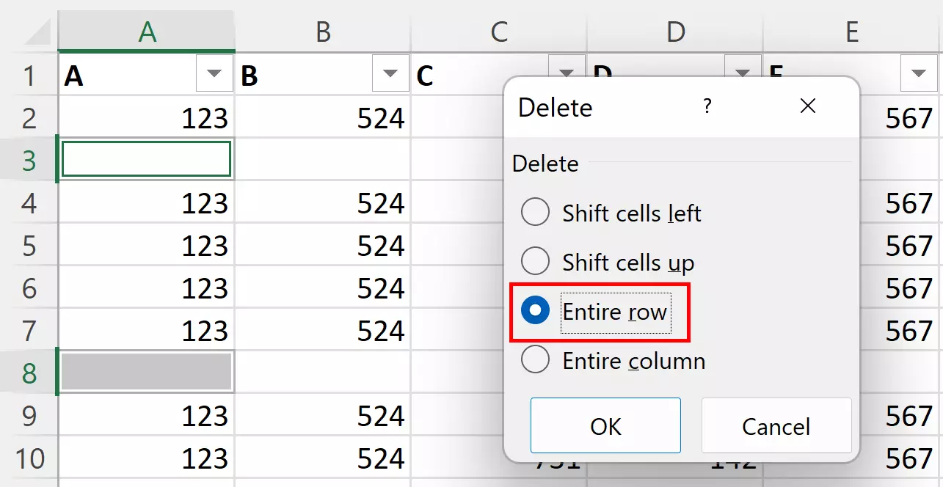Click the help question mark in Delete dialog
The image size is (943, 487).
[707, 106]
